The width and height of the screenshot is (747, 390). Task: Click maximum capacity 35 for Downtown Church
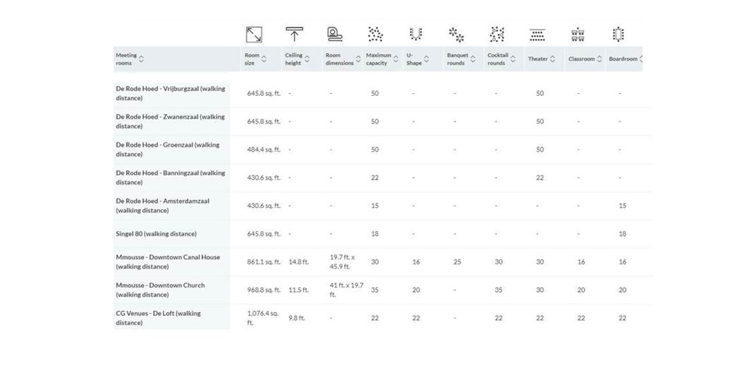click(x=375, y=290)
